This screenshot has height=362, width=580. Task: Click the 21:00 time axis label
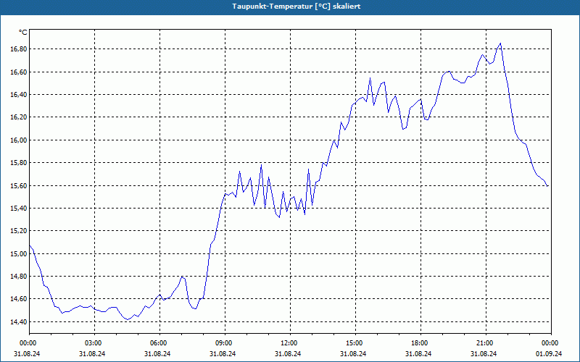click(484, 343)
